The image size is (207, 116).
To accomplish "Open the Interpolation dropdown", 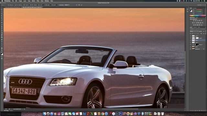I will pos(67,5).
